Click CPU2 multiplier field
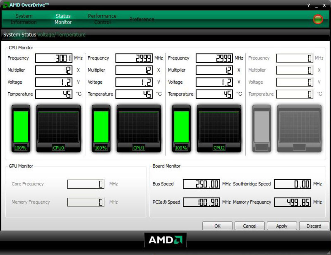This screenshot has width=331, height=255. click(x=214, y=70)
